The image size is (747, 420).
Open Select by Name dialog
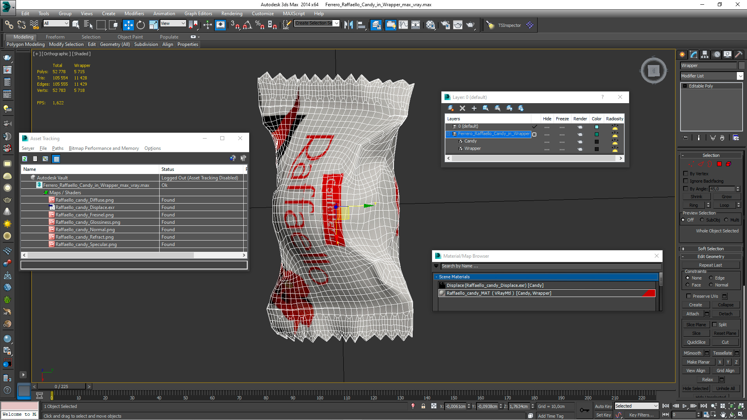click(x=88, y=25)
